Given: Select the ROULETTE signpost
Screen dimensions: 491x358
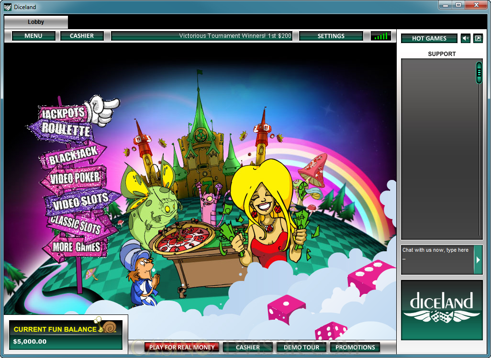Looking at the screenshot, I should pyautogui.click(x=62, y=129).
